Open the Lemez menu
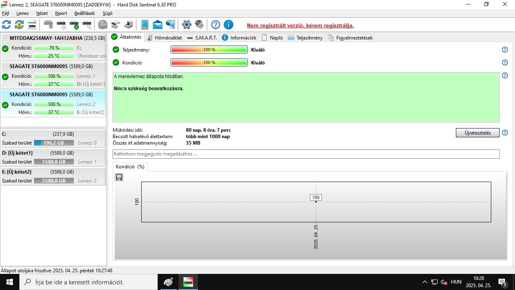This screenshot has height=290, width=515. 23,13
